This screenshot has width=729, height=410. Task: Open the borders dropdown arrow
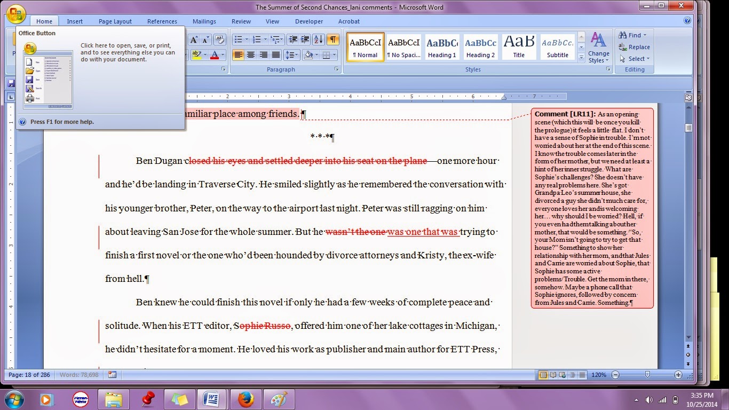pos(334,55)
